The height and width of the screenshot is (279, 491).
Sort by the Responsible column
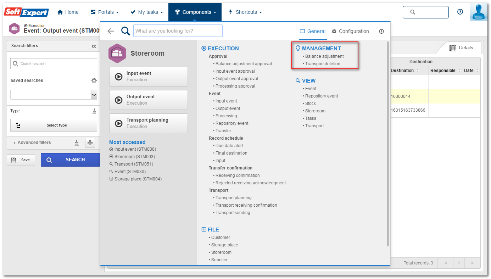point(445,71)
